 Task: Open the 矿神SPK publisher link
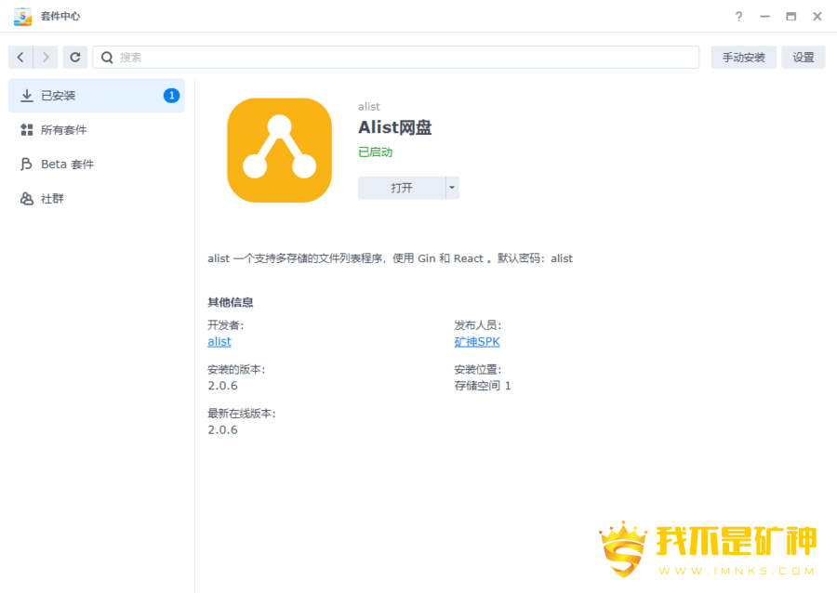coord(477,342)
